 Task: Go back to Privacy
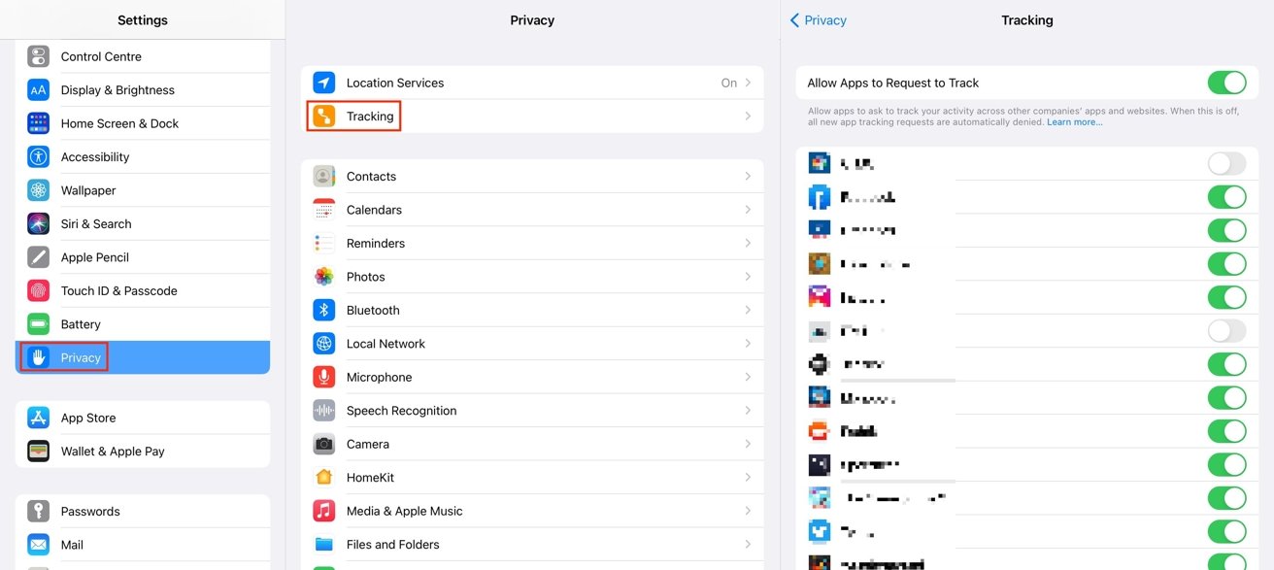819,20
